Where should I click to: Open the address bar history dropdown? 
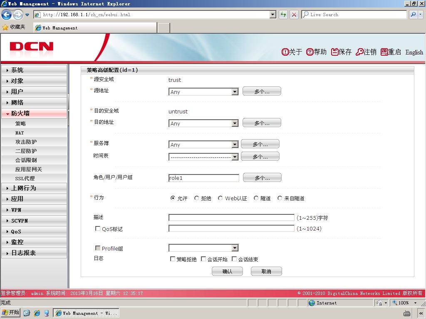[x=273, y=15]
